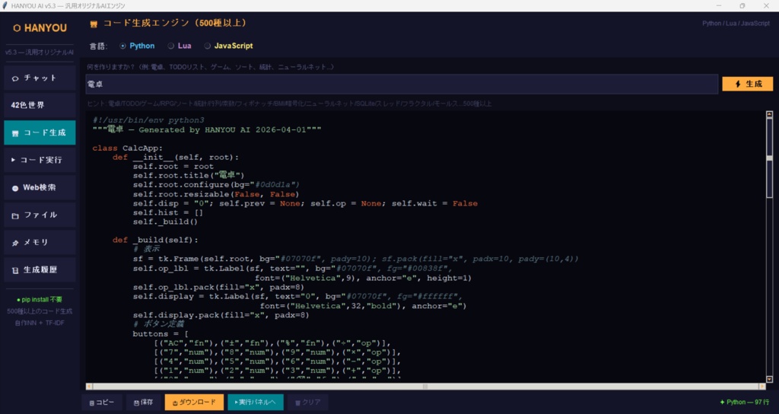Screen dimensions: 779x414
Task: Click the 'def _build(self):' code line
Action: click(155, 240)
